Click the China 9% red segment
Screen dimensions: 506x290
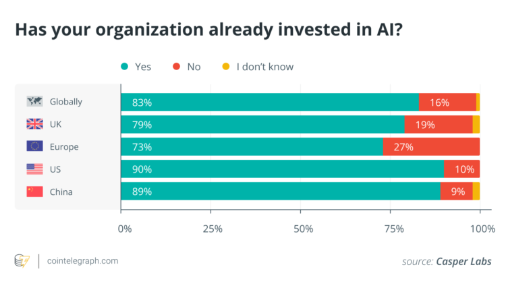tap(457, 192)
